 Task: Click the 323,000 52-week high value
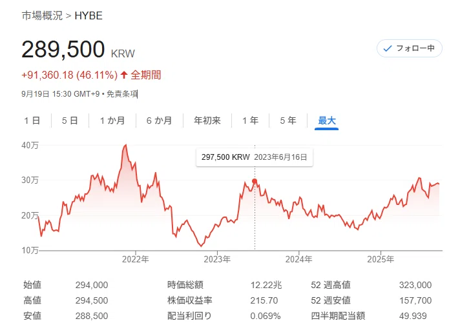(x=415, y=285)
